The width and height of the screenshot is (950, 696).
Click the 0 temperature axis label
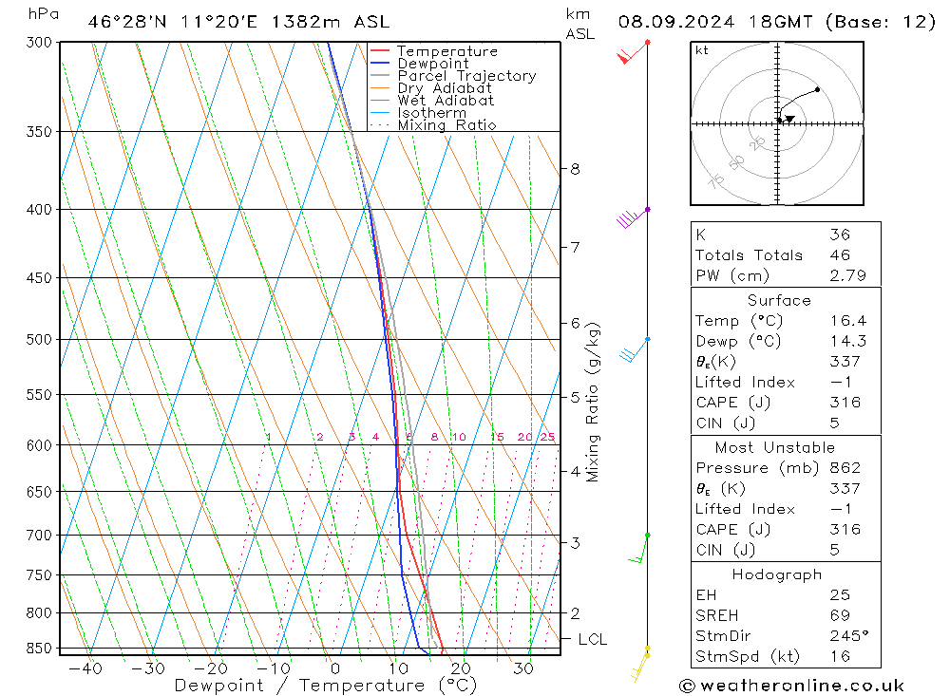(335, 668)
